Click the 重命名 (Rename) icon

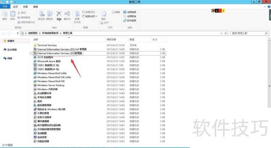tap(67, 14)
